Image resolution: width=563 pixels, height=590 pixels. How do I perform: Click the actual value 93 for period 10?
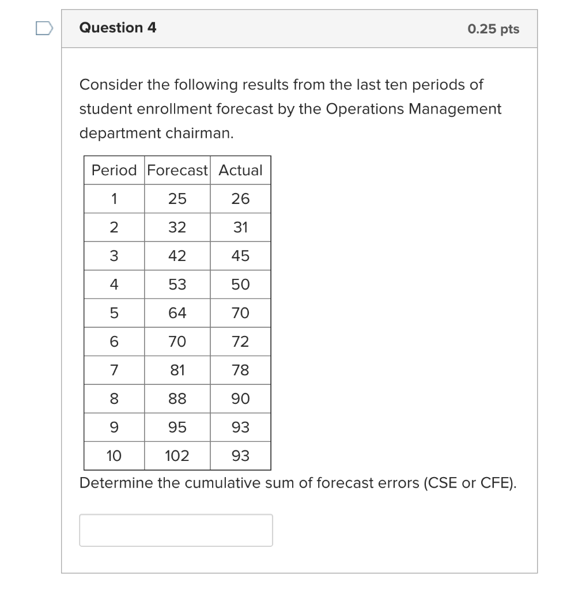pos(240,456)
